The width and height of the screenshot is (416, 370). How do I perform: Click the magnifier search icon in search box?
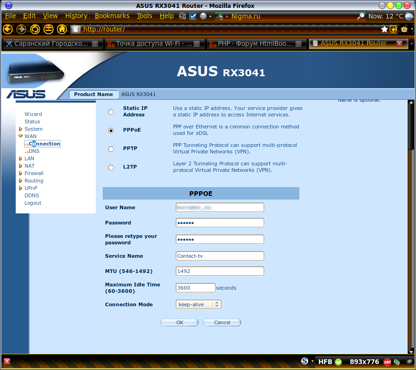pos(361,16)
